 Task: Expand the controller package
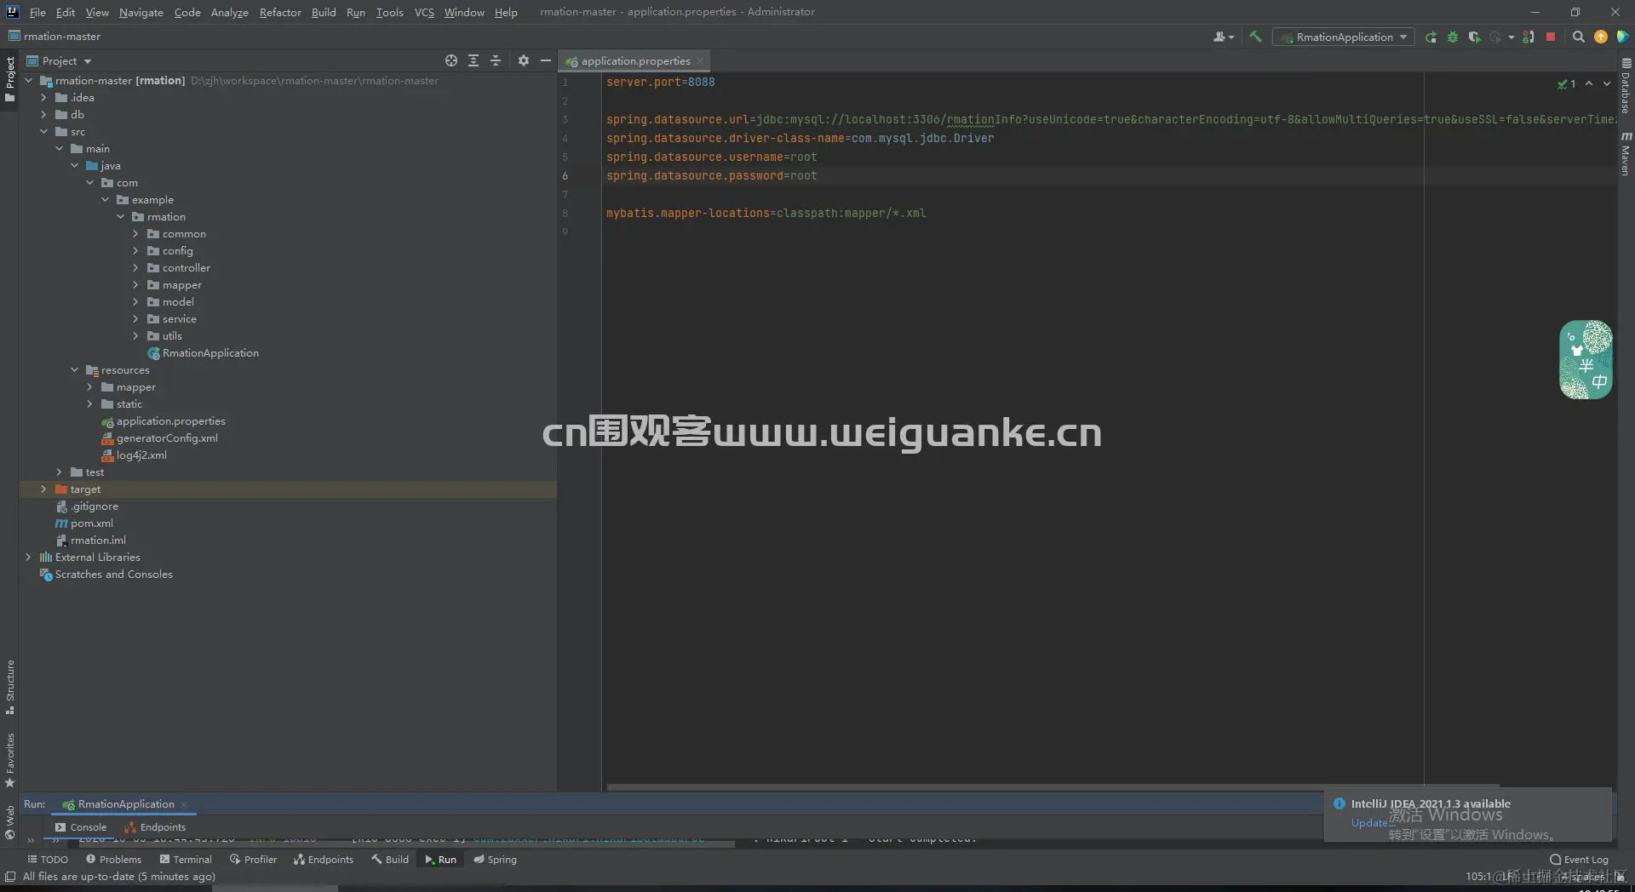tap(135, 267)
